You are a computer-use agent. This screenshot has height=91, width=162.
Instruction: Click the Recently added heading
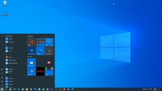[x=9, y=36]
